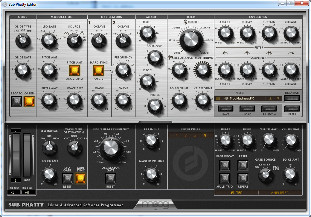This screenshot has width=311, height=217.
Task: Select the previous preset with the up arrow
Action: 271,98
